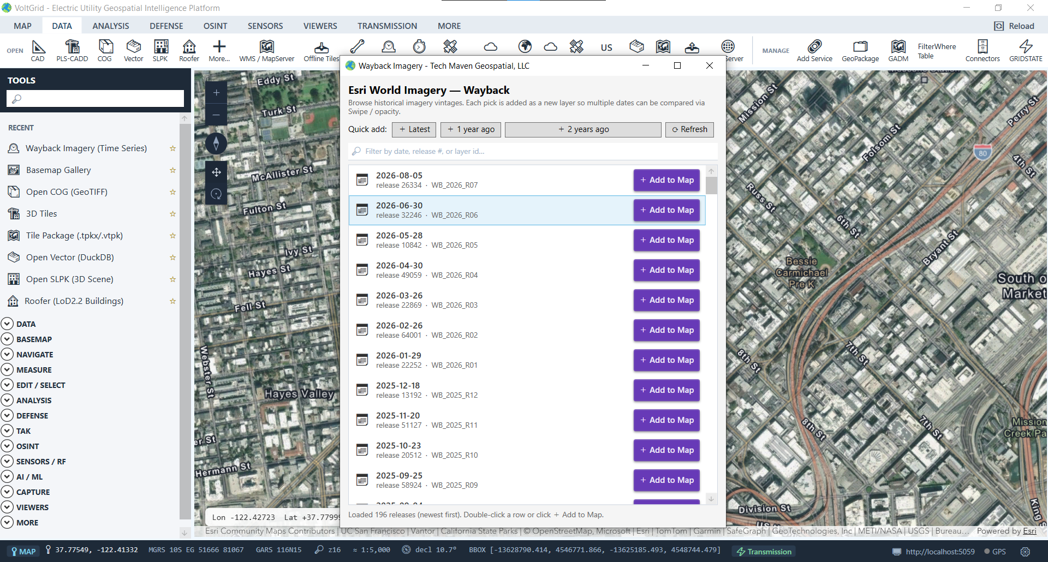The width and height of the screenshot is (1048, 562).
Task: Open the GRIDSTATE tool
Action: pyautogui.click(x=1026, y=51)
